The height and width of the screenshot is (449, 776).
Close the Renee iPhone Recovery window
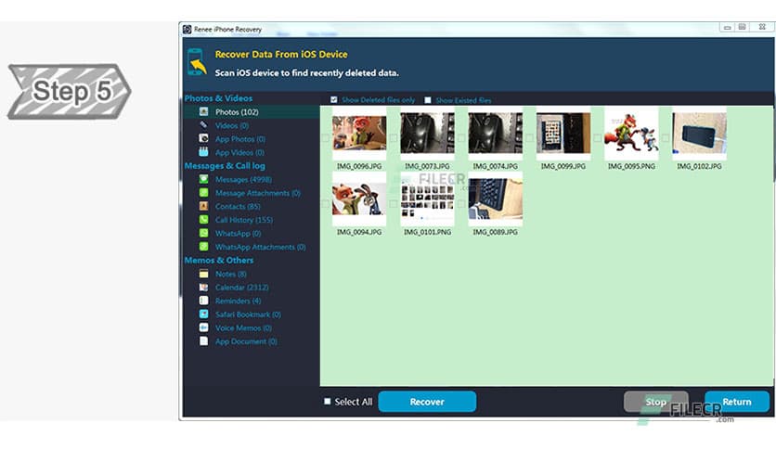[762, 28]
